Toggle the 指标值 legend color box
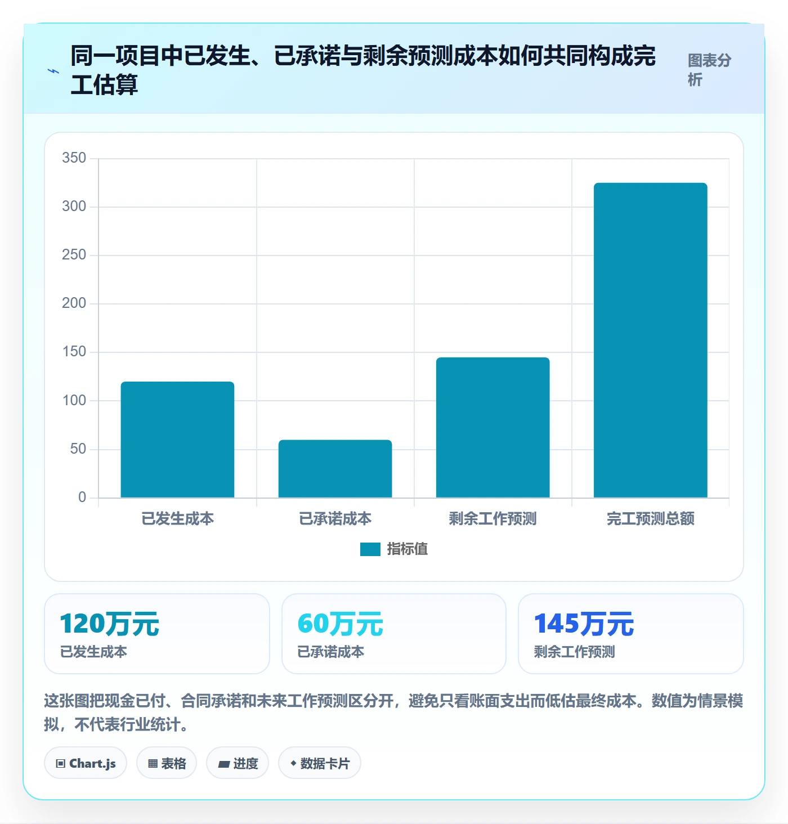788x824 pixels. click(370, 549)
